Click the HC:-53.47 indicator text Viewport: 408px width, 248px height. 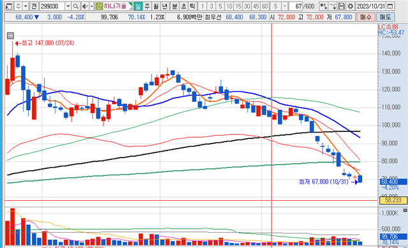coord(391,33)
